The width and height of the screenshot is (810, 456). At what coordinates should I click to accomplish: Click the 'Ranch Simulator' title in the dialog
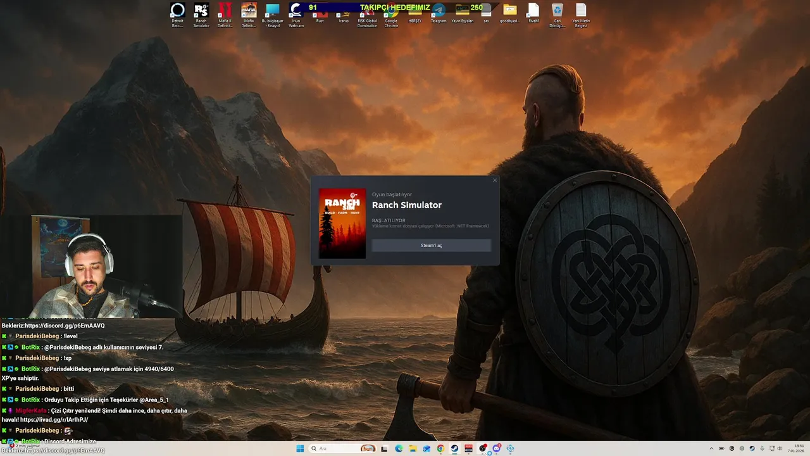point(407,205)
